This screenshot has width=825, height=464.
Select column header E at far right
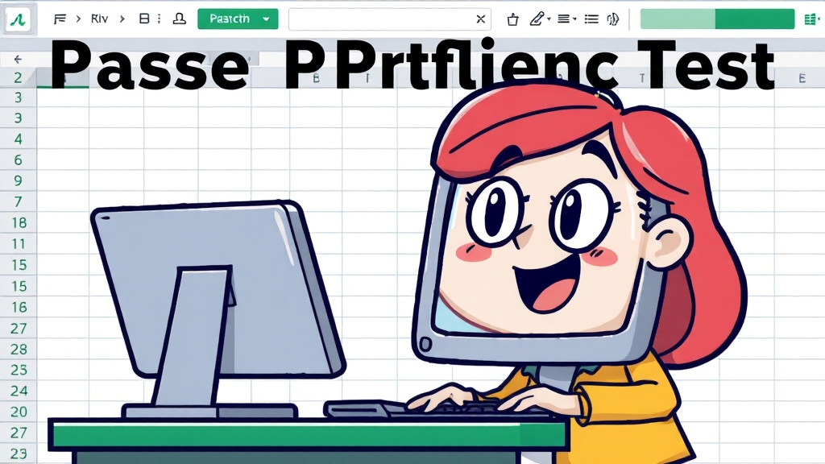[802, 78]
